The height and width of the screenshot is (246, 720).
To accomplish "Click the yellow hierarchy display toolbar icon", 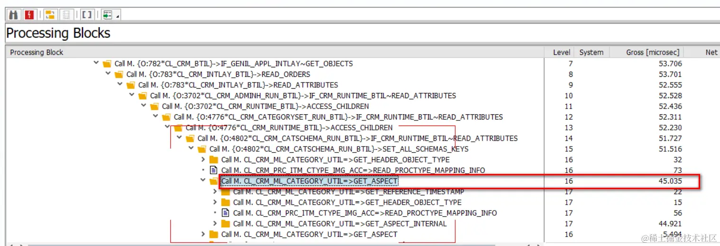I will (50, 15).
